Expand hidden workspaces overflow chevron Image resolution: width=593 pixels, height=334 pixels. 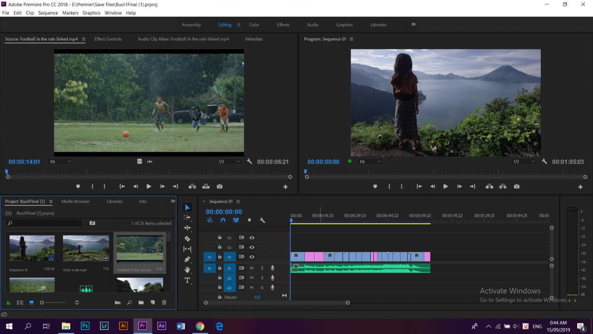click(x=414, y=24)
